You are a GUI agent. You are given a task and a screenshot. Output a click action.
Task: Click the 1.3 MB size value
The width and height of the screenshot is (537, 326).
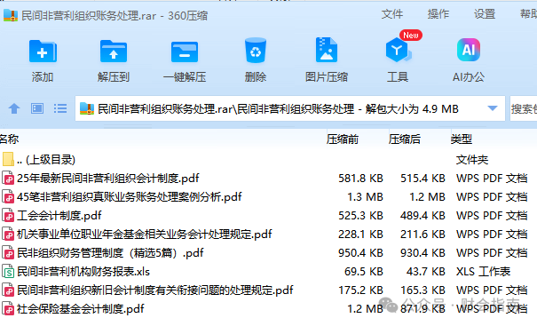tap(365, 197)
